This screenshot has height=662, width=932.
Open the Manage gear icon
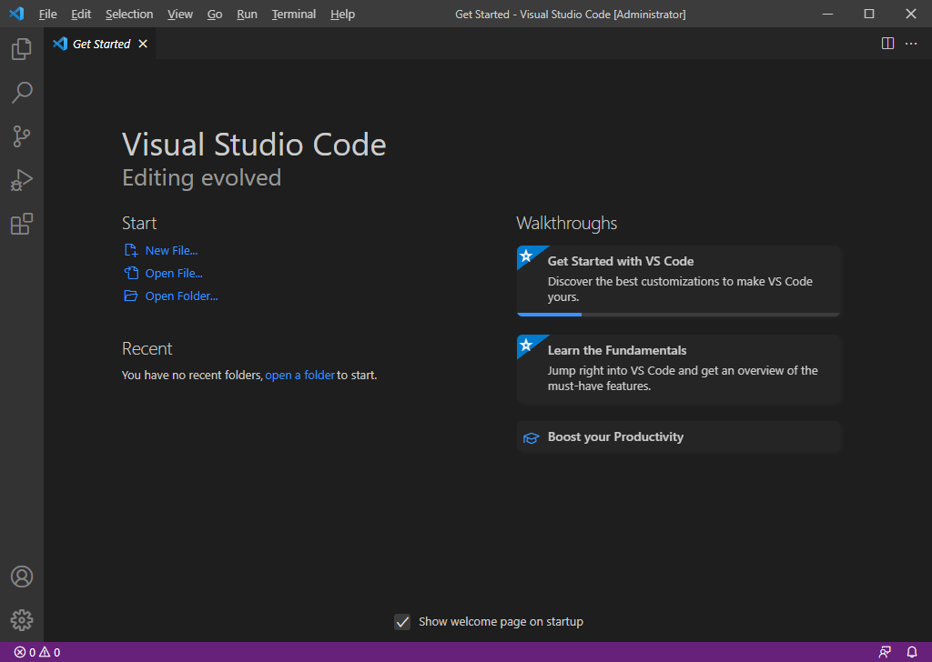(x=22, y=620)
